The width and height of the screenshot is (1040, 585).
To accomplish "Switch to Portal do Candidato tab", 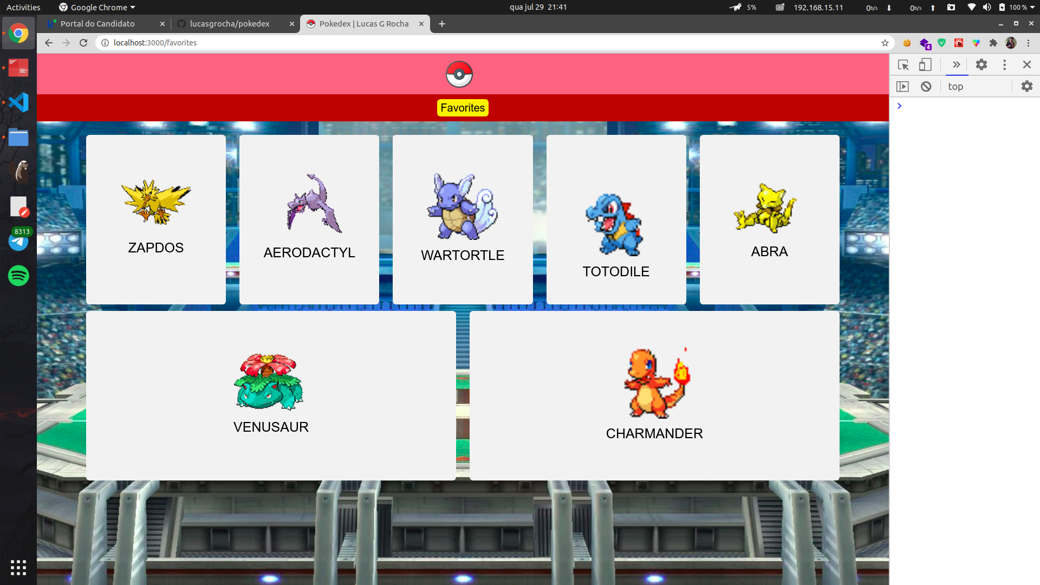I will click(97, 24).
